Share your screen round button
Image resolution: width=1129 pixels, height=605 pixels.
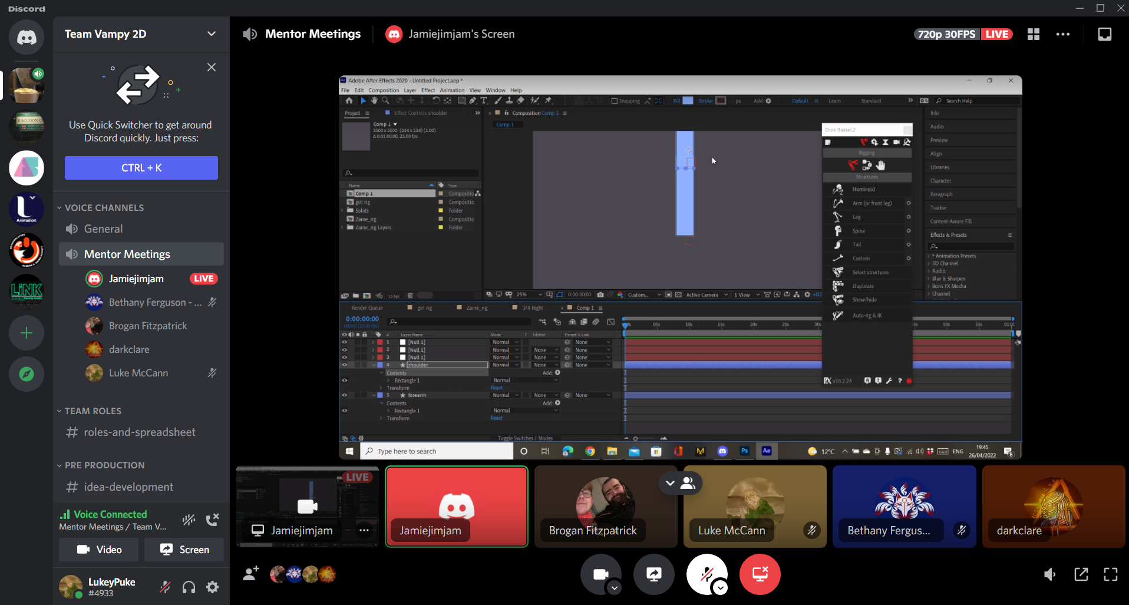coord(654,574)
